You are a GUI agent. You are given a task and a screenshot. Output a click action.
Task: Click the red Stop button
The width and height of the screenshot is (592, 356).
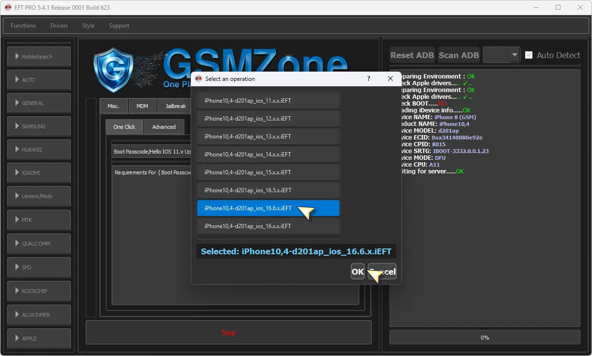(x=228, y=333)
